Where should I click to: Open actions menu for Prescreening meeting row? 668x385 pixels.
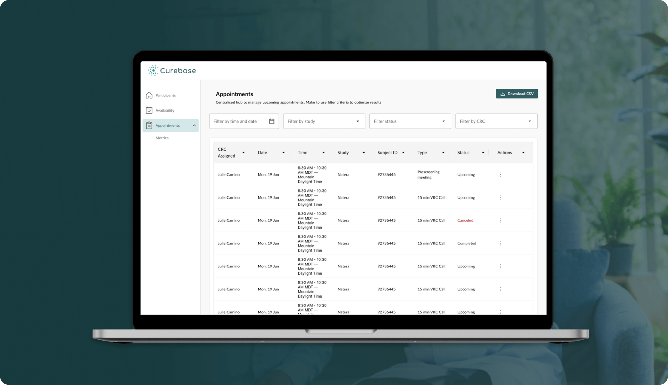click(x=500, y=174)
